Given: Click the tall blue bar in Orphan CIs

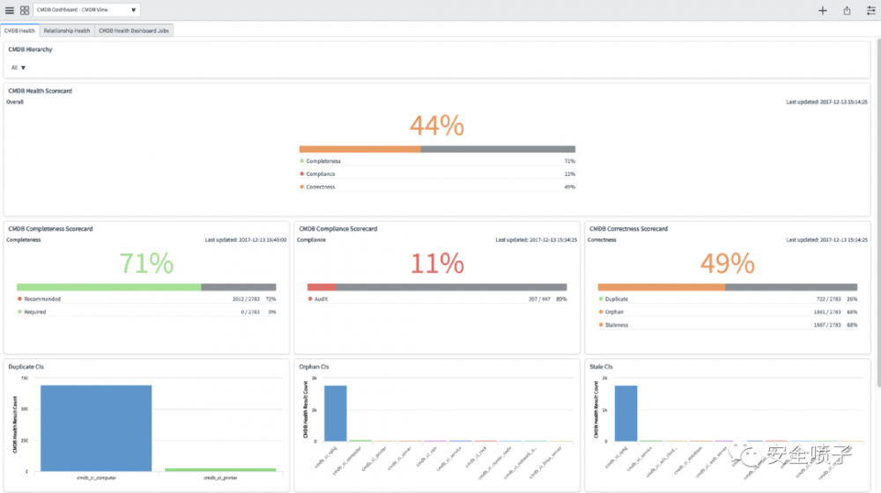Looking at the screenshot, I should coord(336,413).
